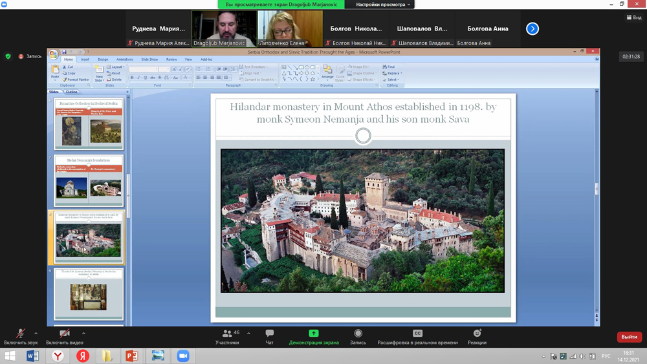This screenshot has width=647, height=364.
Task: Open the Чат chat panel
Action: pos(269,336)
